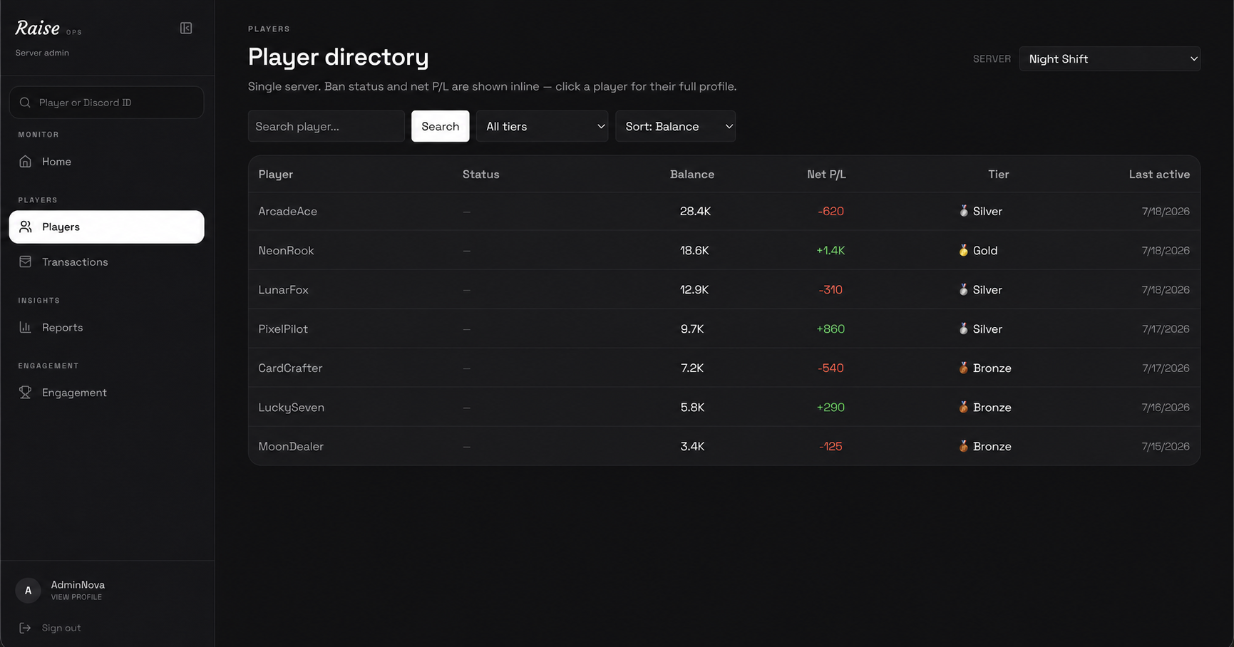Open the Sort: Balance dropdown

(675, 126)
